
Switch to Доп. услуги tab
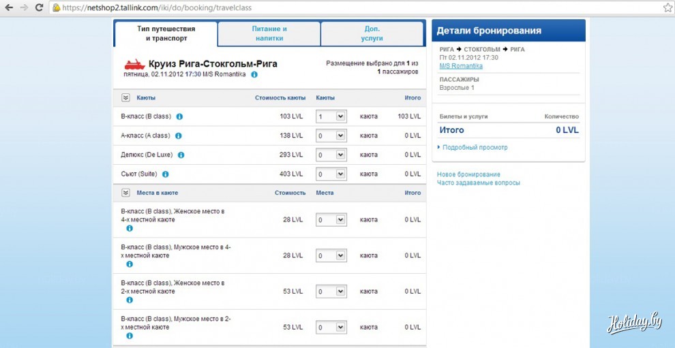click(372, 33)
